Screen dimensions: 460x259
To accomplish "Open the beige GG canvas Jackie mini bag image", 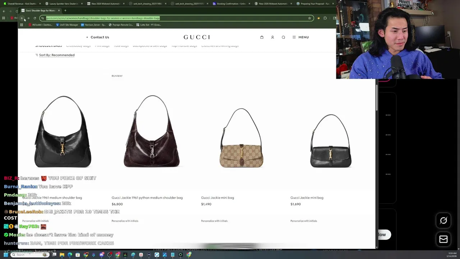I will tap(241, 138).
